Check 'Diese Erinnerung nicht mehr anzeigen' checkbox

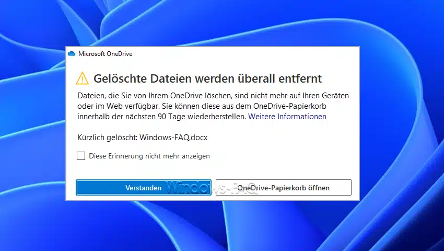[81, 156]
